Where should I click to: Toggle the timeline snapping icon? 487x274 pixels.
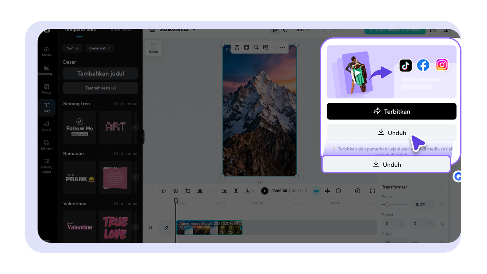pyautogui.click(x=317, y=191)
